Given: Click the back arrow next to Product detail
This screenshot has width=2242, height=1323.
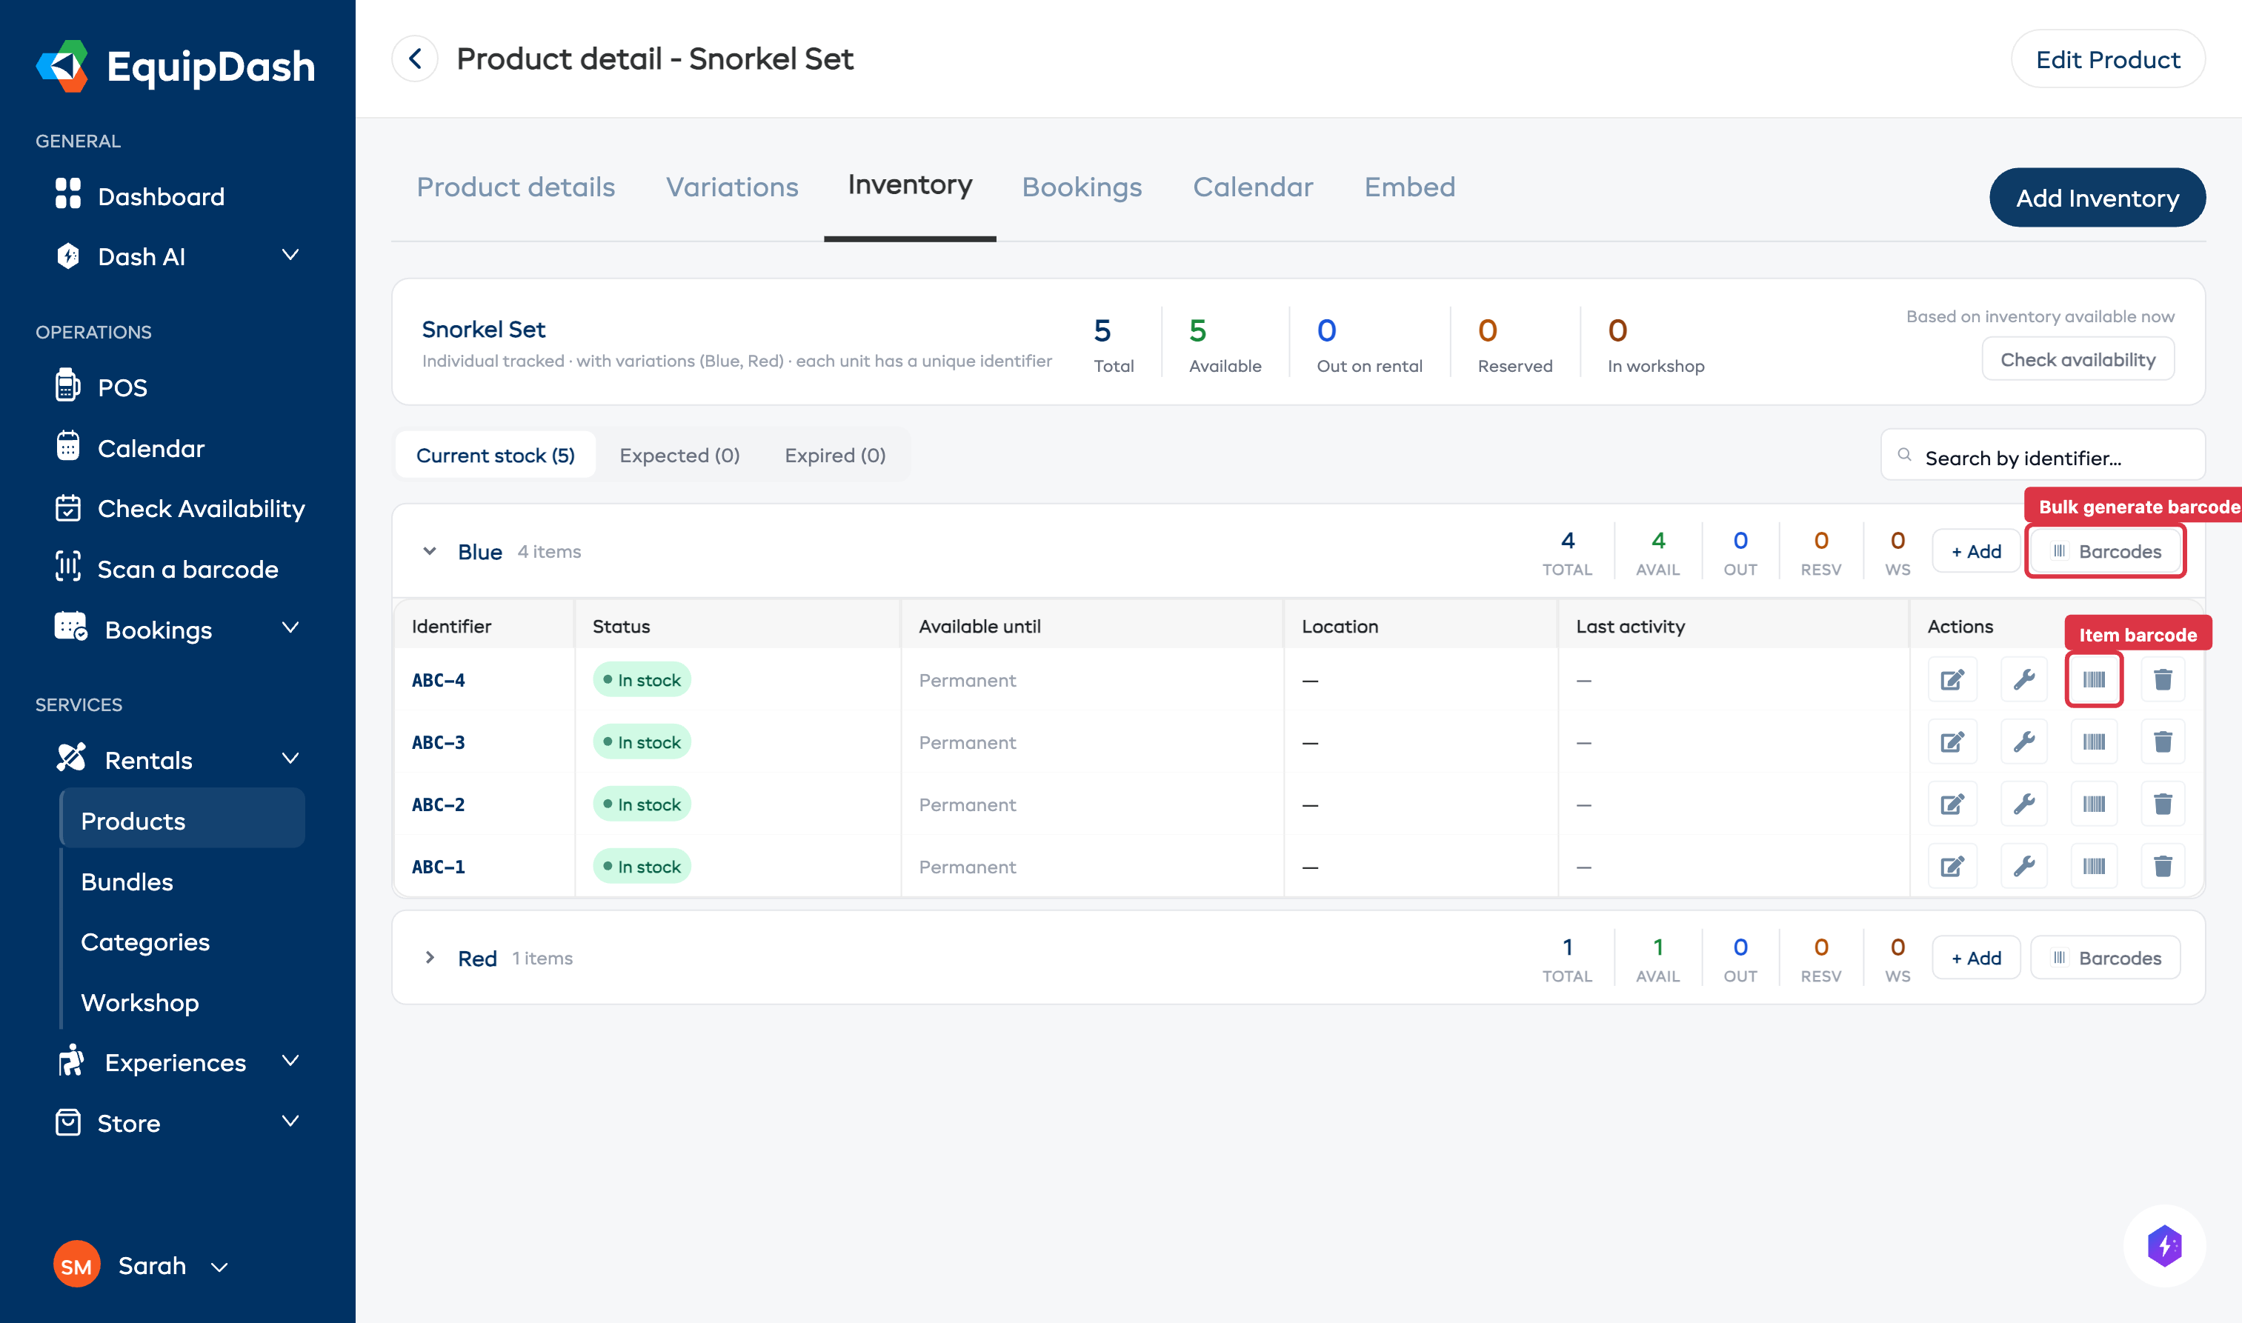Looking at the screenshot, I should pos(414,58).
